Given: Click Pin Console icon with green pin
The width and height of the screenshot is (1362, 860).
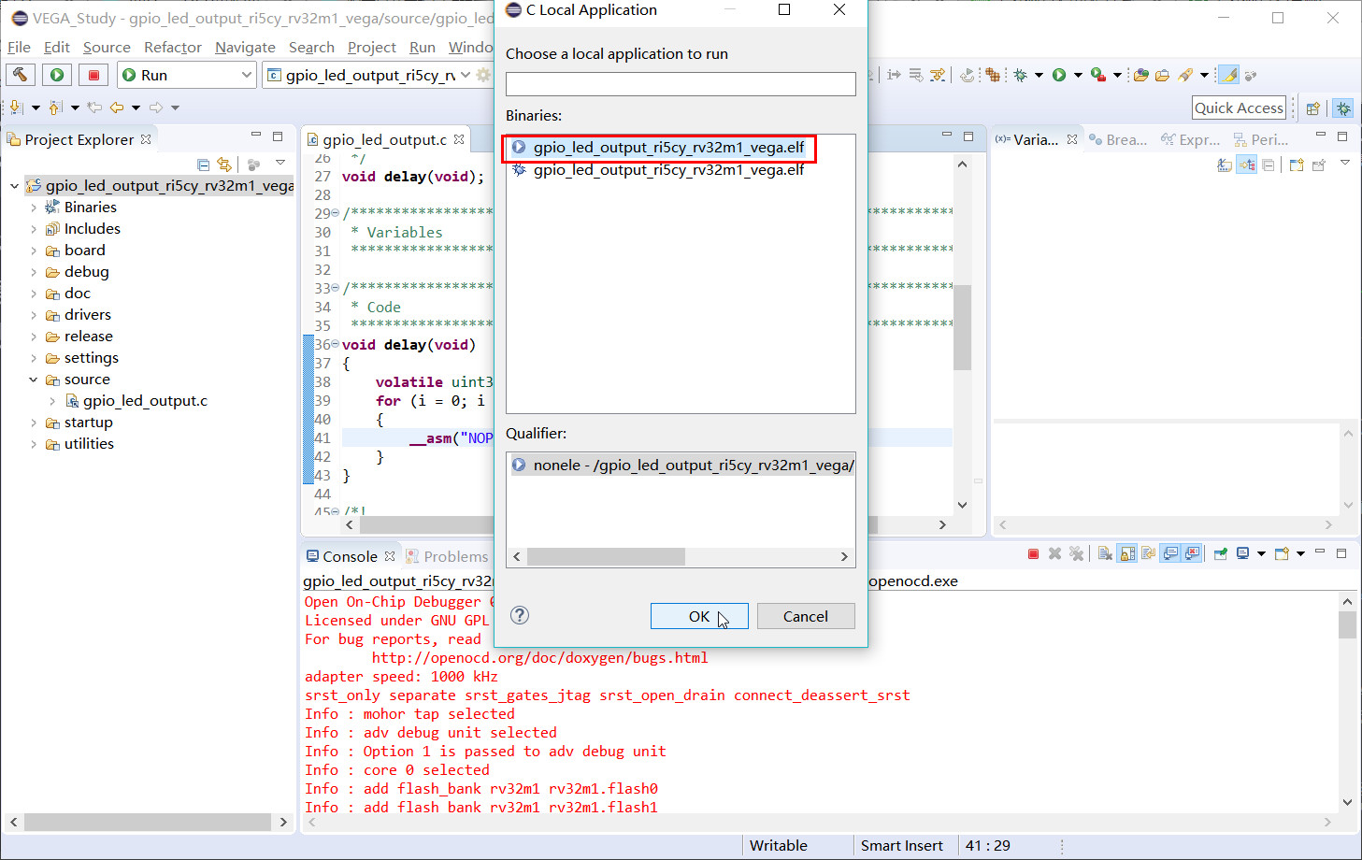Looking at the screenshot, I should [x=1221, y=554].
